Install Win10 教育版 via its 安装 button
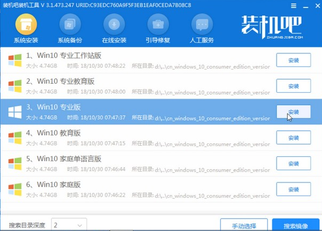Screen dimensions: 322x231 coord(293,138)
